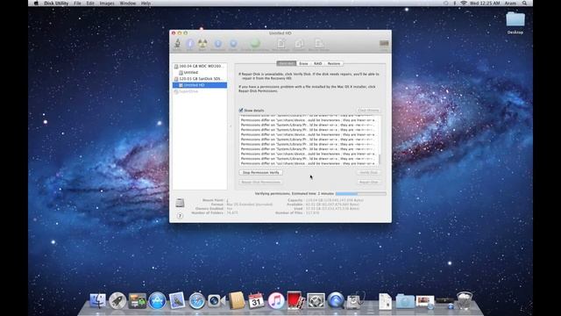
Task: Open Safari compass icon in Dock
Action: pos(196,301)
